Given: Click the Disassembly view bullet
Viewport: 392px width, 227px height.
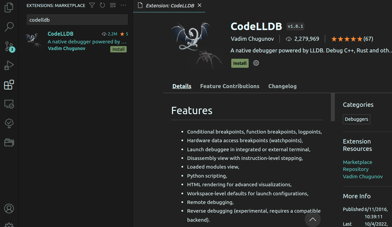Looking at the screenshot, I should click(245, 158).
